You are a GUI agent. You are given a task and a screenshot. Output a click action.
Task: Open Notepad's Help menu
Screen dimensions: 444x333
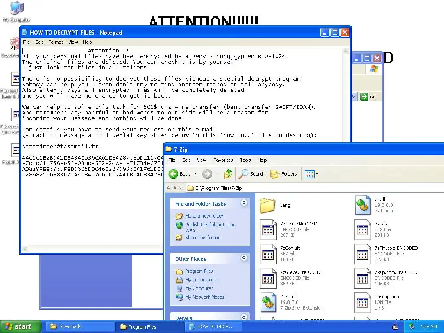tap(88, 42)
